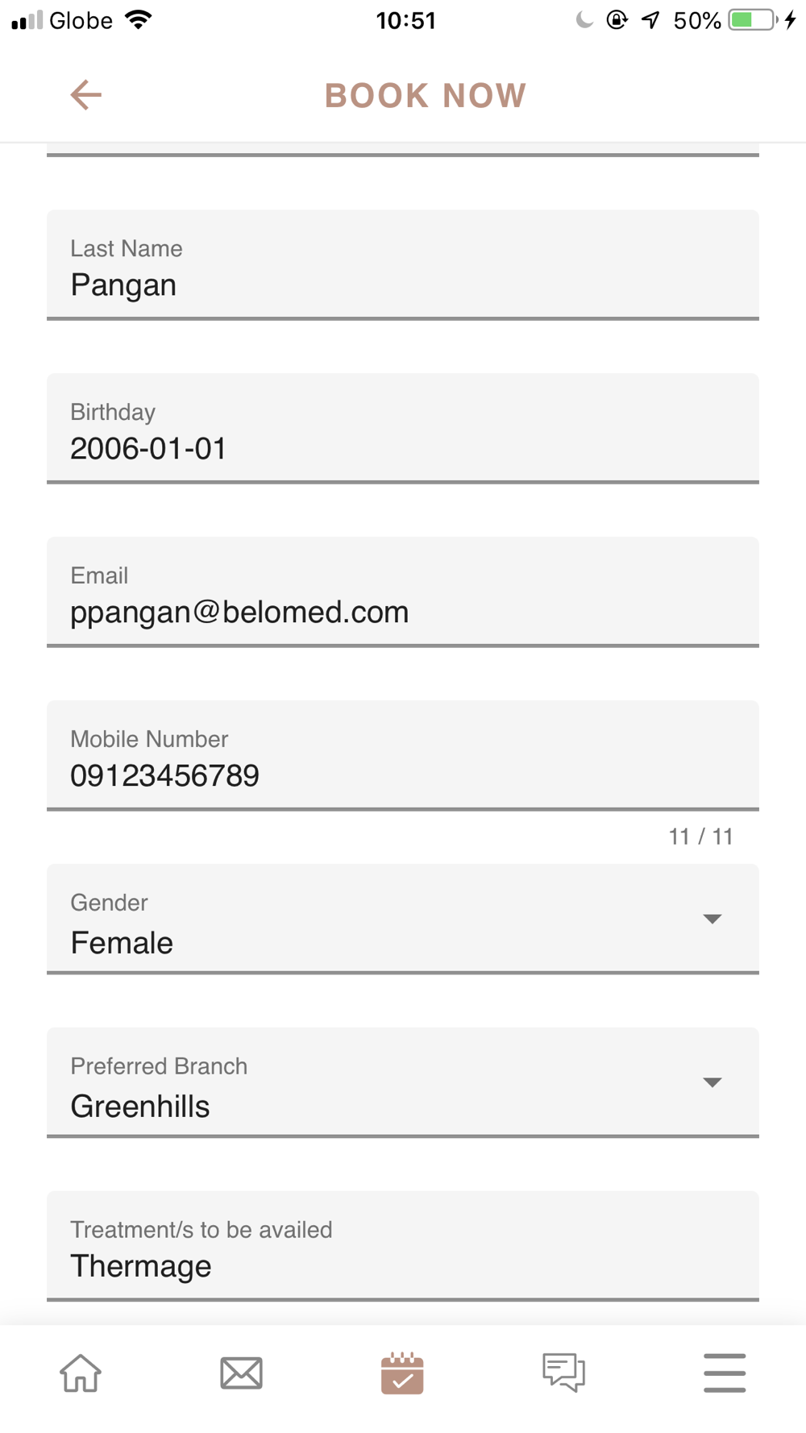Edit the Last Name field Pangan
Screen dimensions: 806x1433
tap(403, 265)
